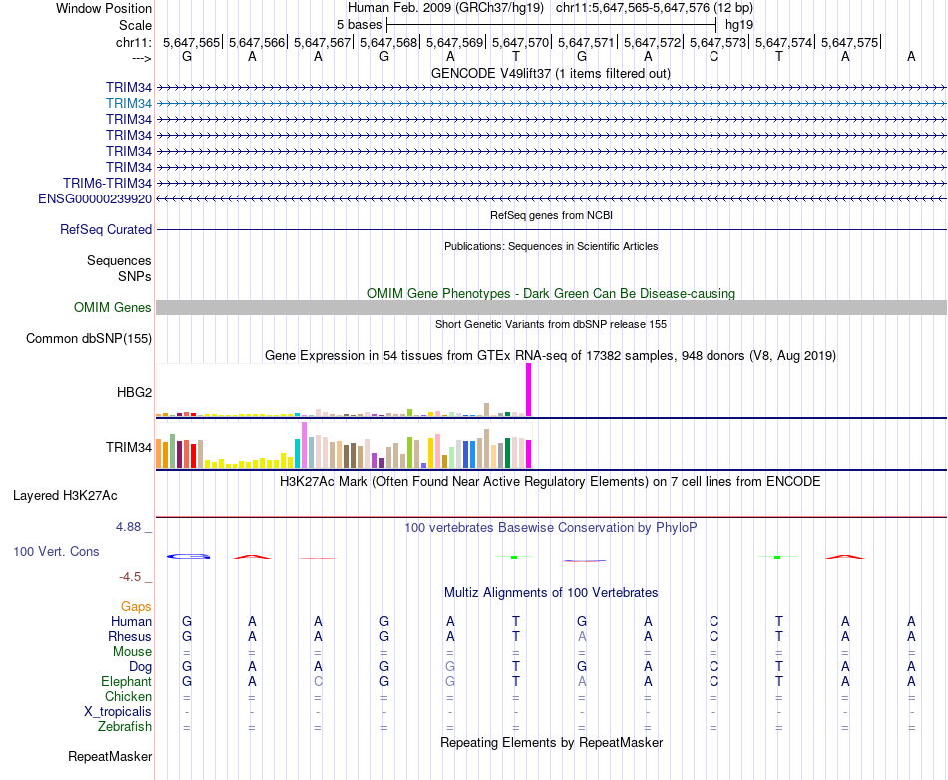Open the OMIM Gene Phenotypes track title
Screen dimensions: 948x780
pos(551,293)
